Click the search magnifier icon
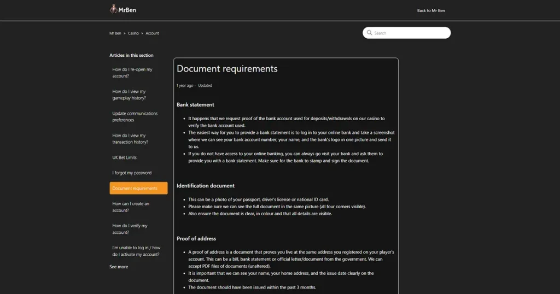 [x=369, y=32]
